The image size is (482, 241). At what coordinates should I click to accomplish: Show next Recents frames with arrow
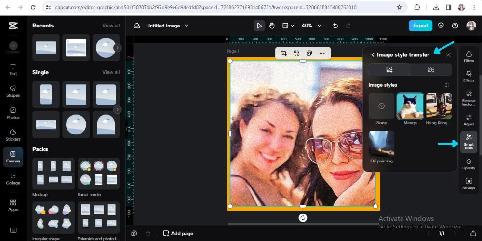pos(117,48)
